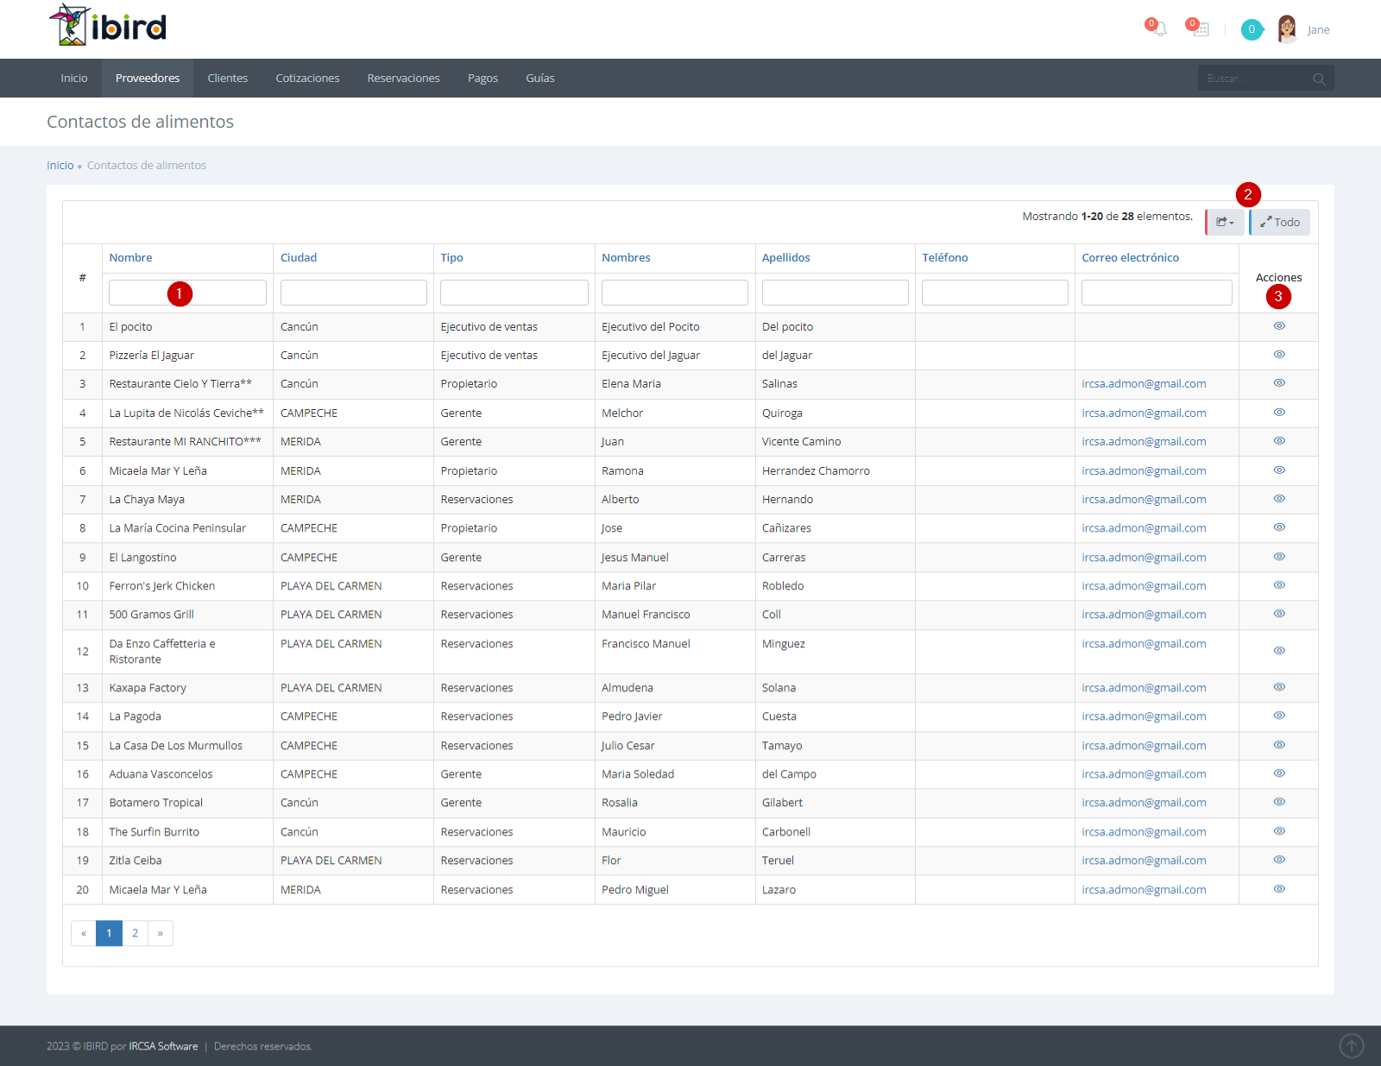
Task: Open the notifications bell icon
Action: [1160, 29]
